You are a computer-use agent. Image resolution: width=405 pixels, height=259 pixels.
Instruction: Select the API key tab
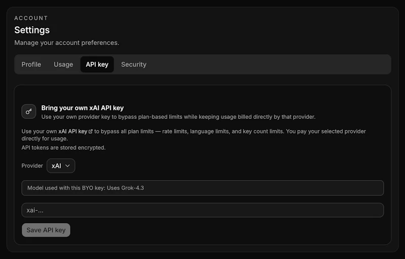[97, 64]
